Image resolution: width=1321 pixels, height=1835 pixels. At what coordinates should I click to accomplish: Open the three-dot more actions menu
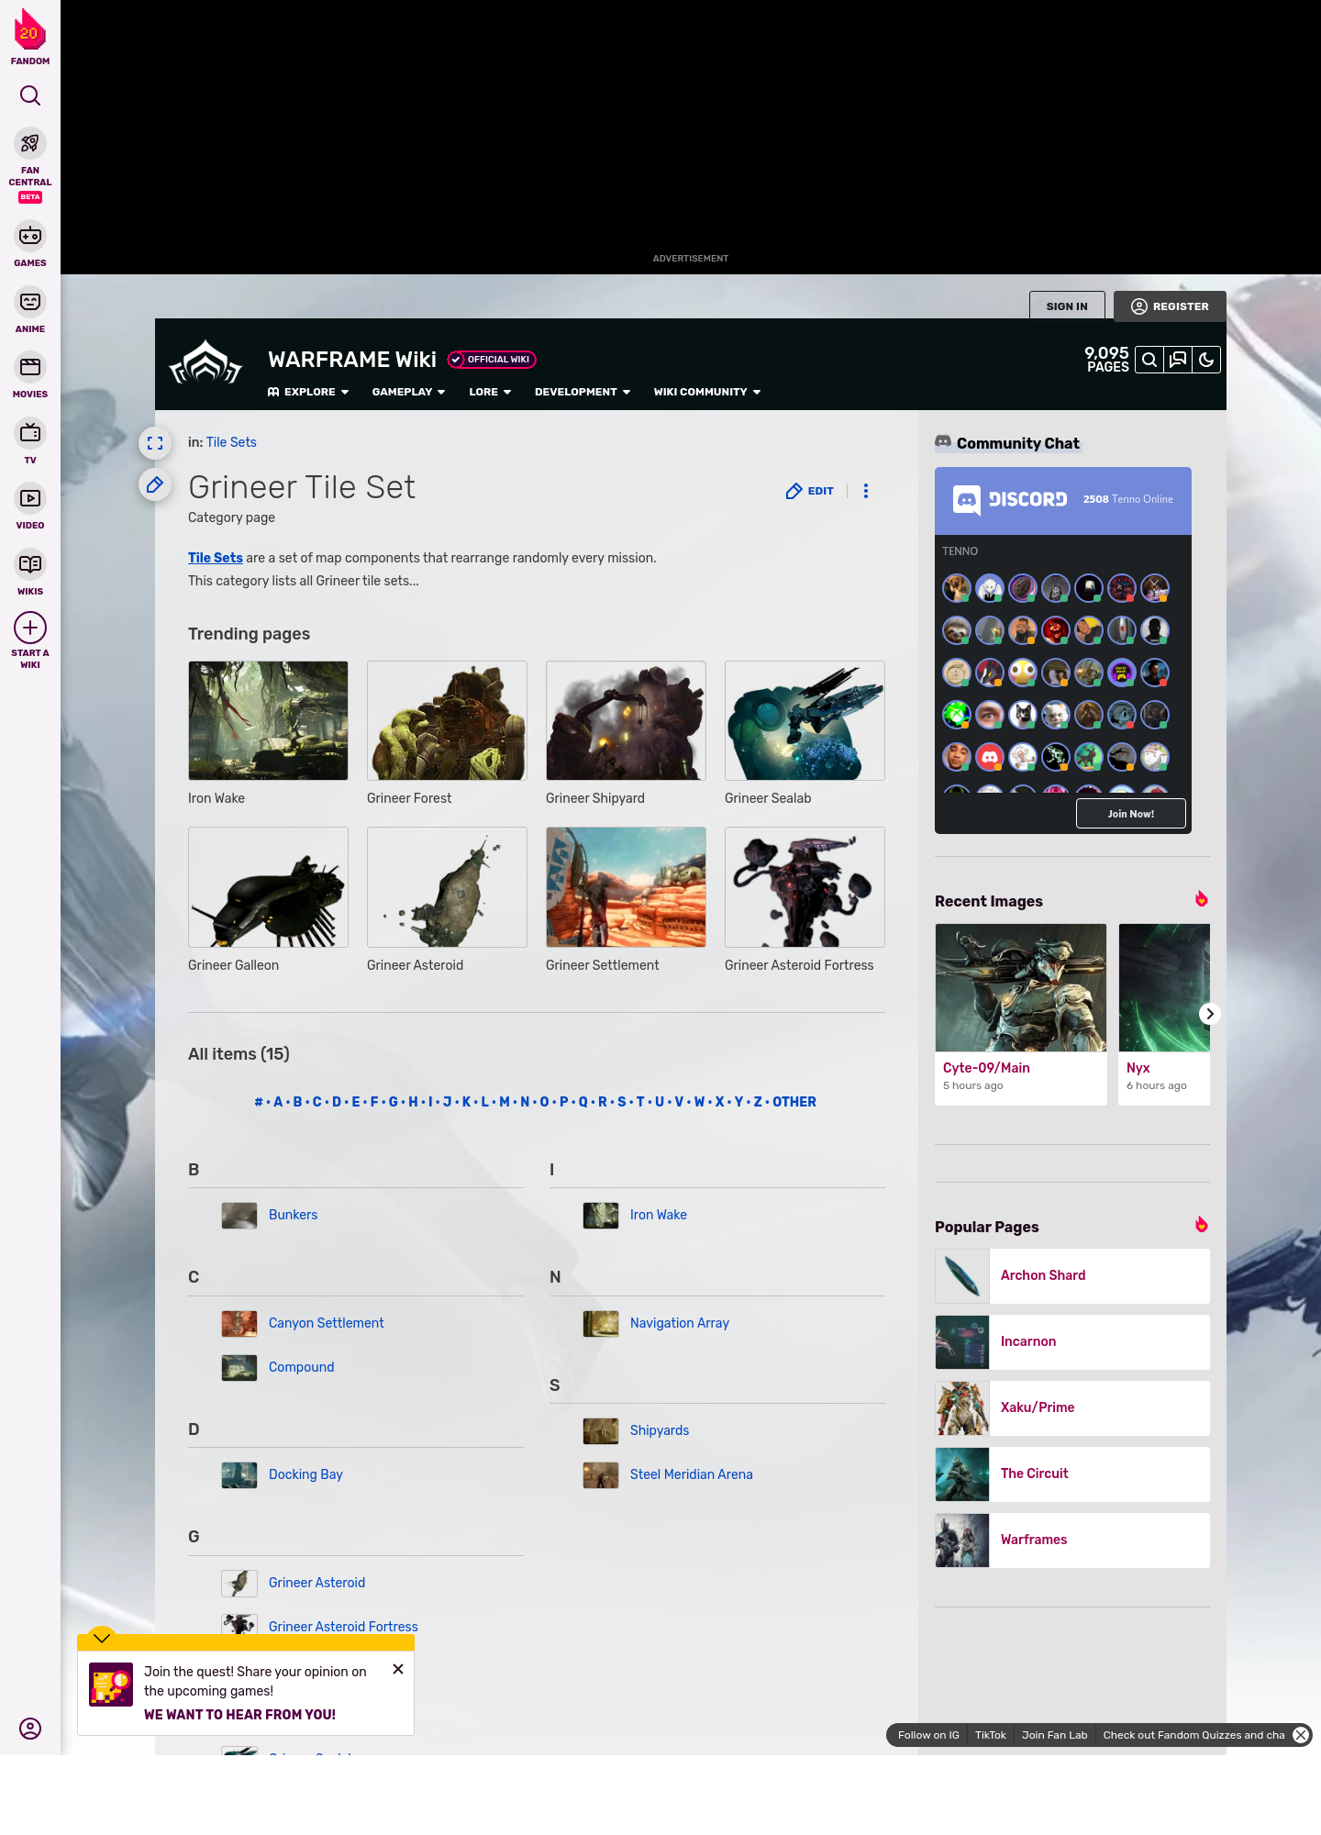[x=866, y=491]
